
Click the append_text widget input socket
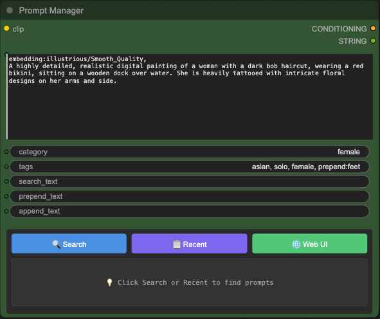point(6,211)
